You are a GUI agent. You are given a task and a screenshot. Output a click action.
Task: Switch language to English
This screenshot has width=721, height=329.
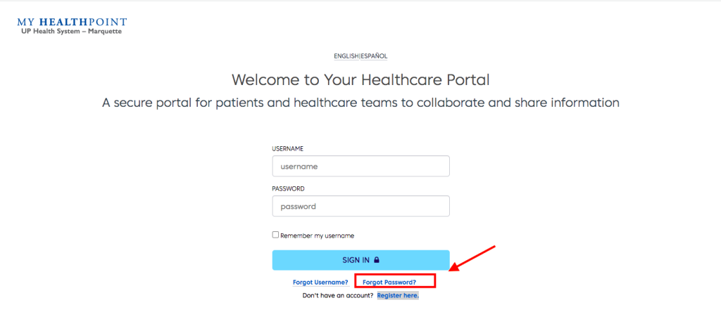click(346, 56)
